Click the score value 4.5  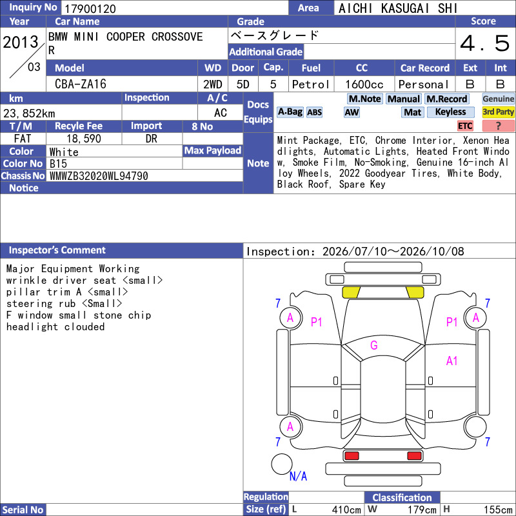coord(484,43)
